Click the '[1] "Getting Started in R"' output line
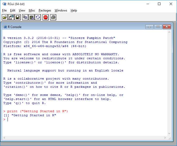Image resolution: width=177 pixels, height=146 pixels. click(x=30, y=115)
